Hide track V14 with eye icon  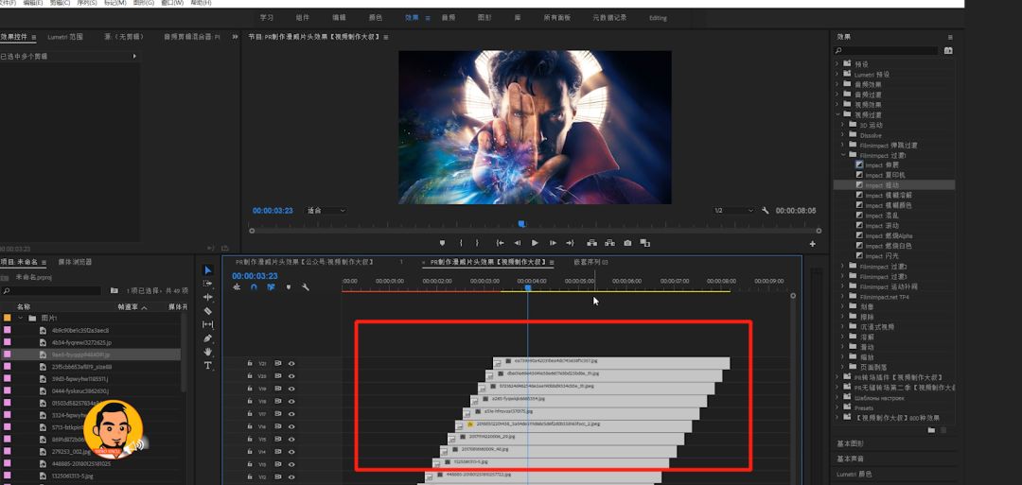pyautogui.click(x=291, y=452)
